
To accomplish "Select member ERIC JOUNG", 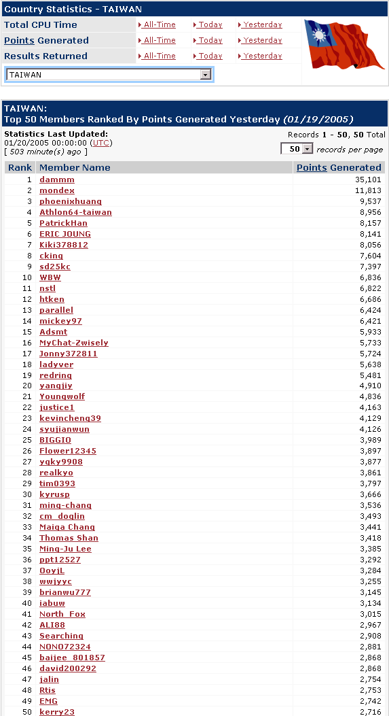I will (x=65, y=234).
